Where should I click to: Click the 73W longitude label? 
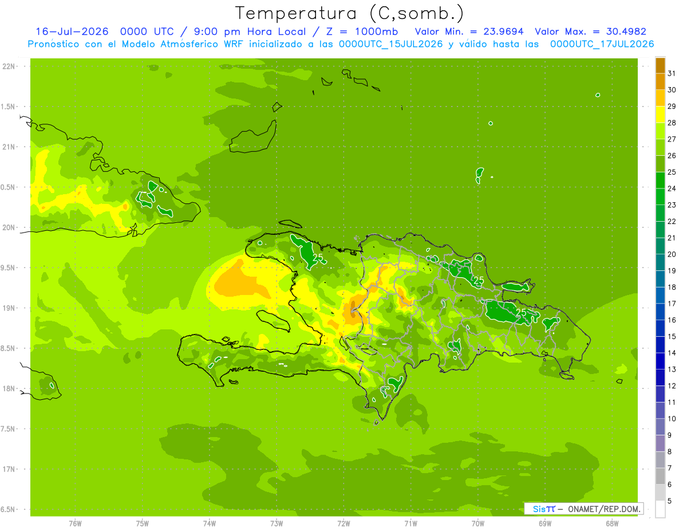[277, 523]
